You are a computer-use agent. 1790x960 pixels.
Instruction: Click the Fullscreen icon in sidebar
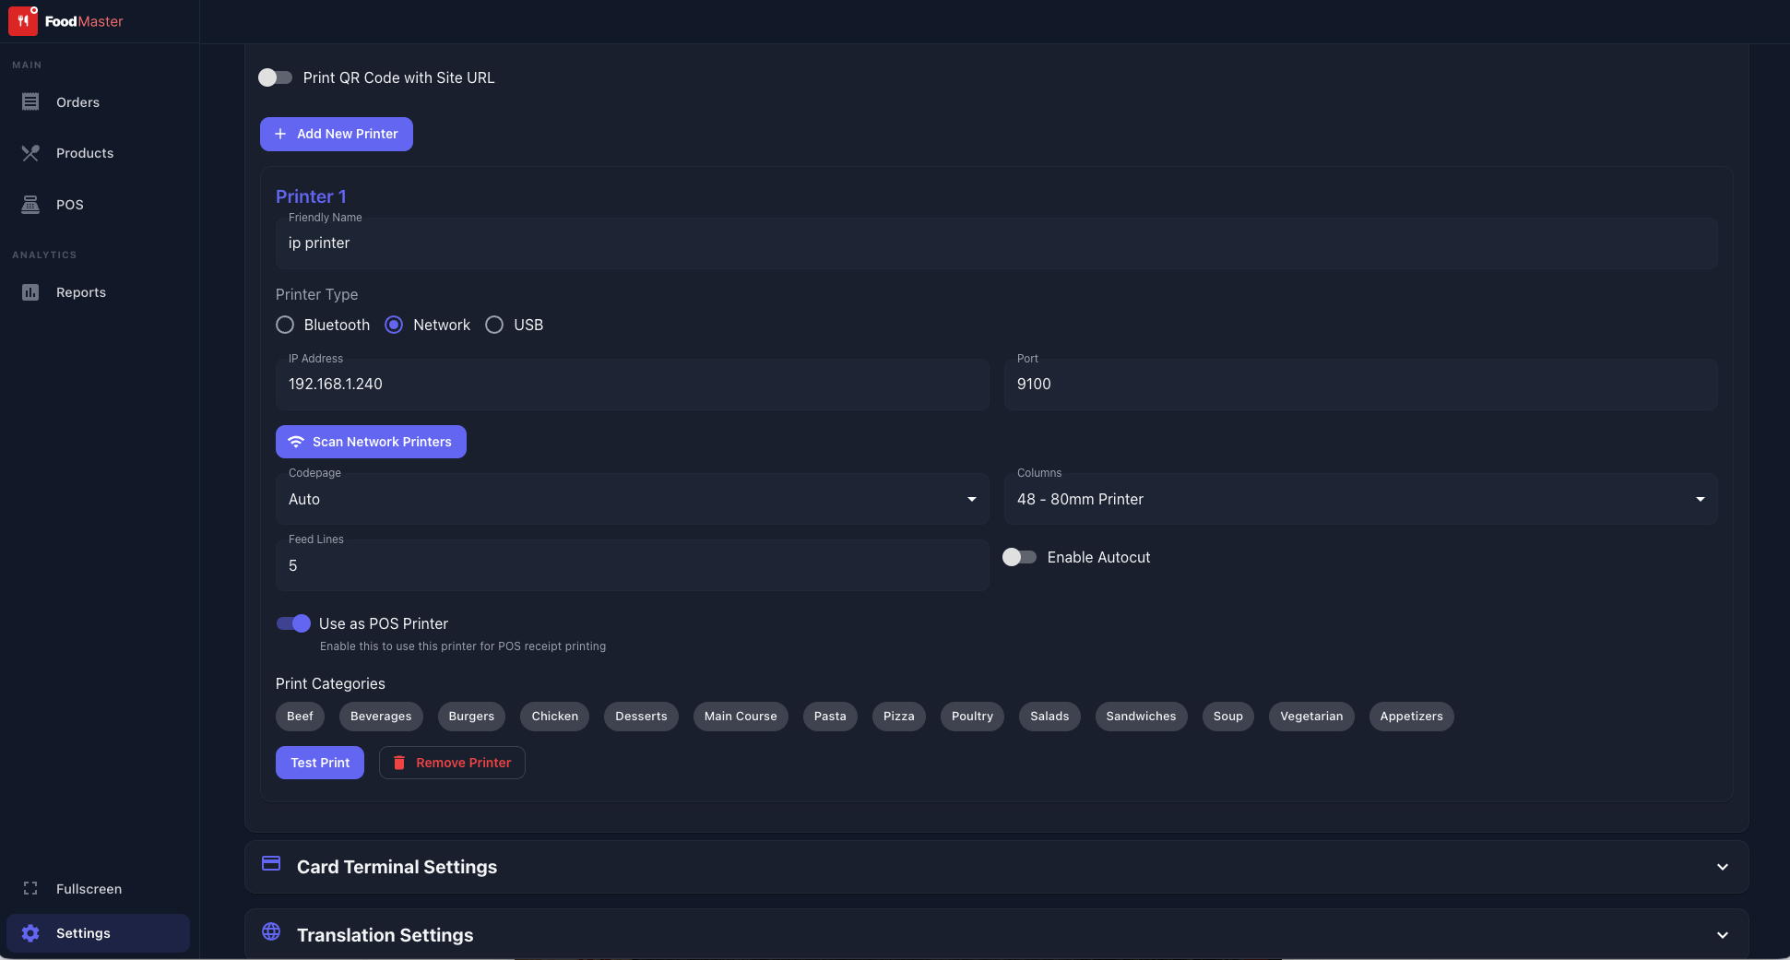tap(30, 888)
